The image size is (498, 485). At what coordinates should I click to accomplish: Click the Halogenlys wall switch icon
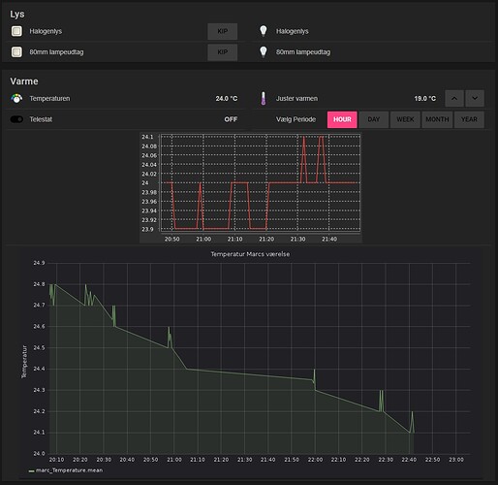point(16,31)
